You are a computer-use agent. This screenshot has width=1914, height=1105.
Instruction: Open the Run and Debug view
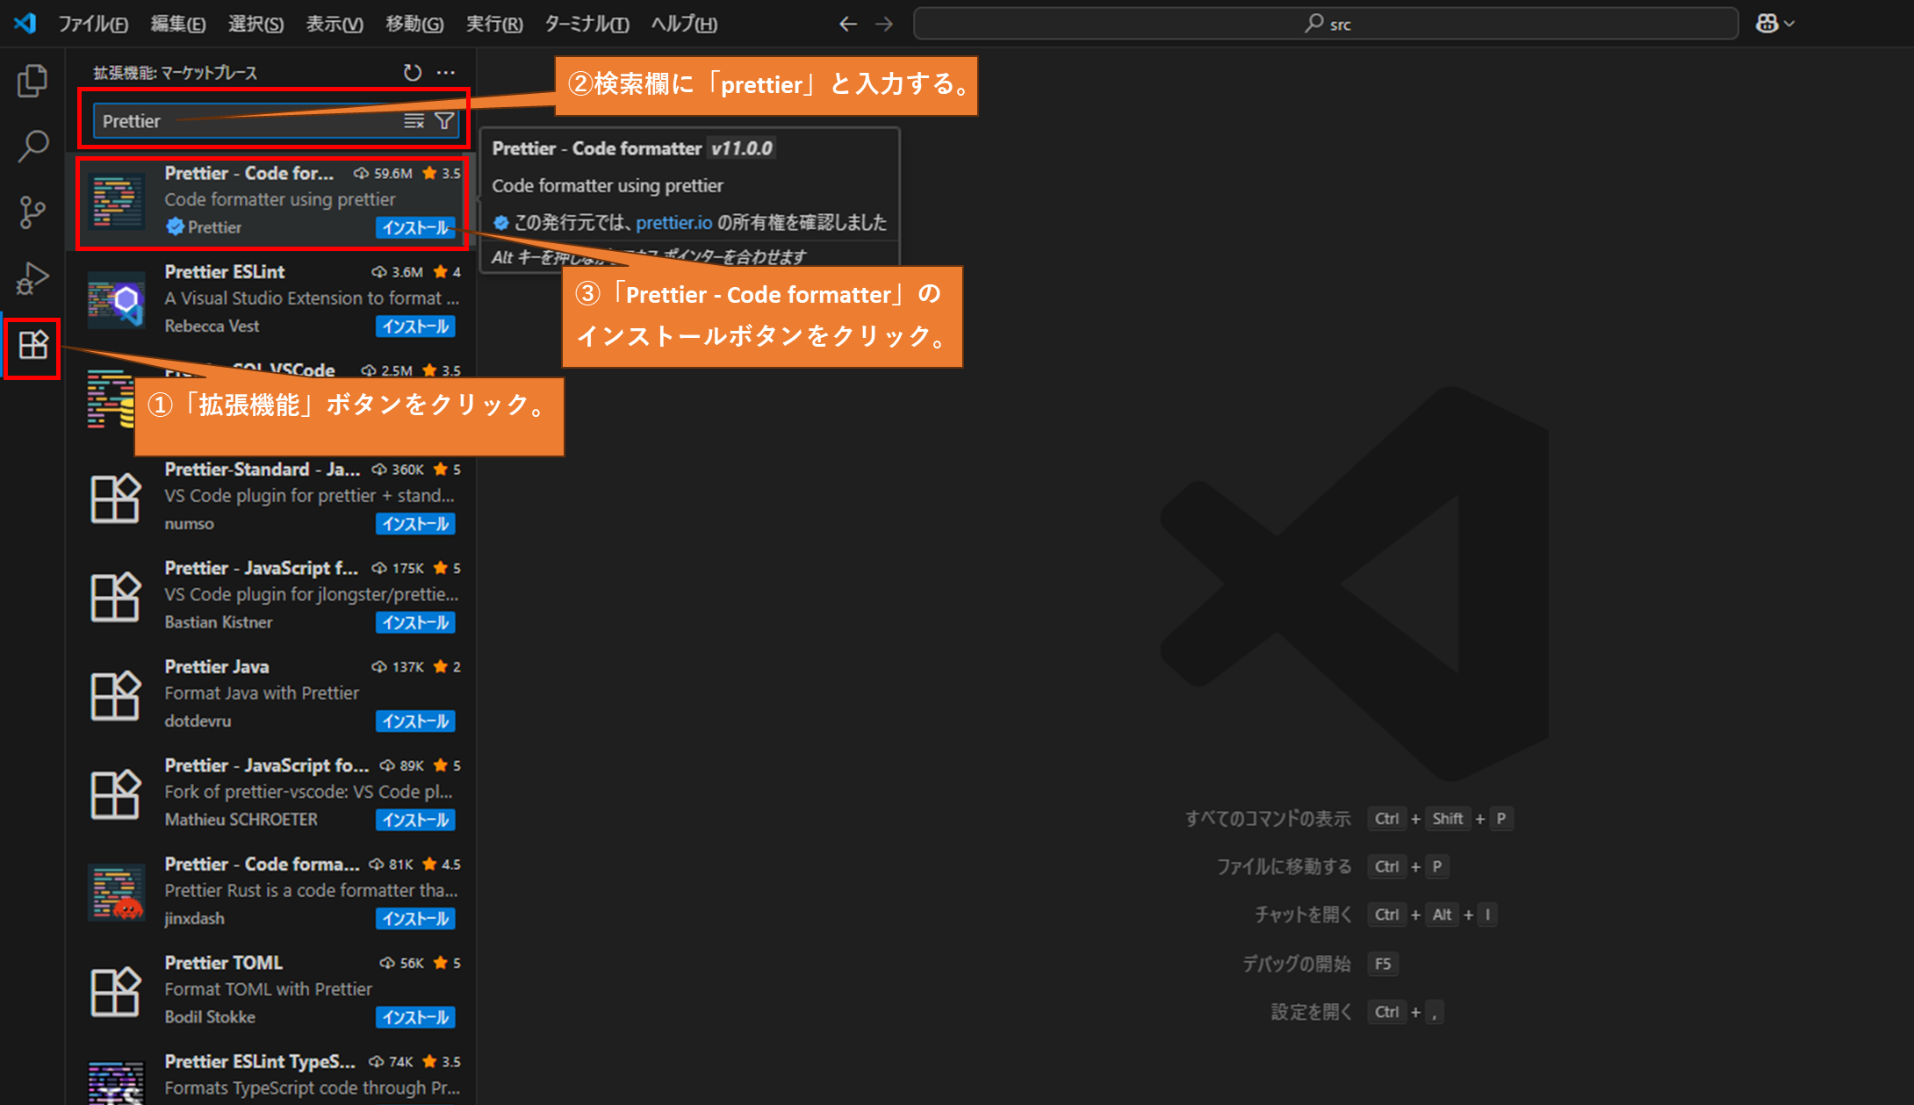pos(32,278)
